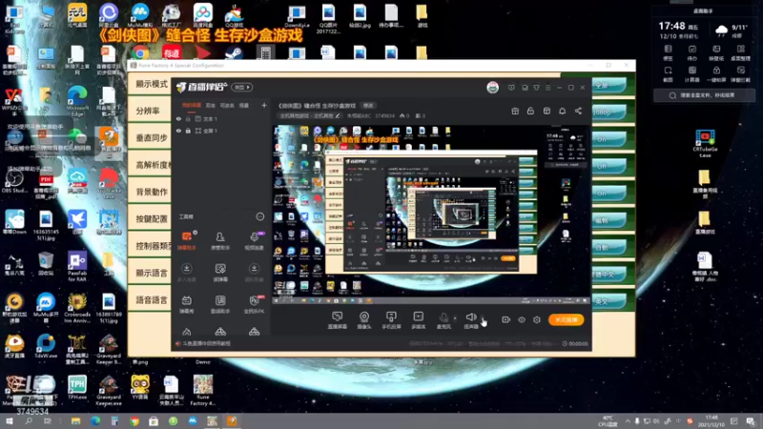763x429 pixels.
Task: Open the 歌词助手 tool
Action: coord(220,304)
